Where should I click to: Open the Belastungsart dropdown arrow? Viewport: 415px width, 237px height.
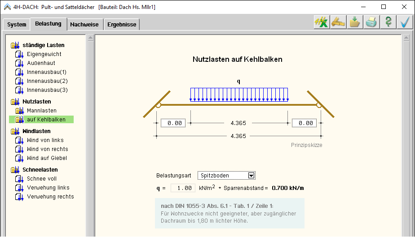[252, 176]
